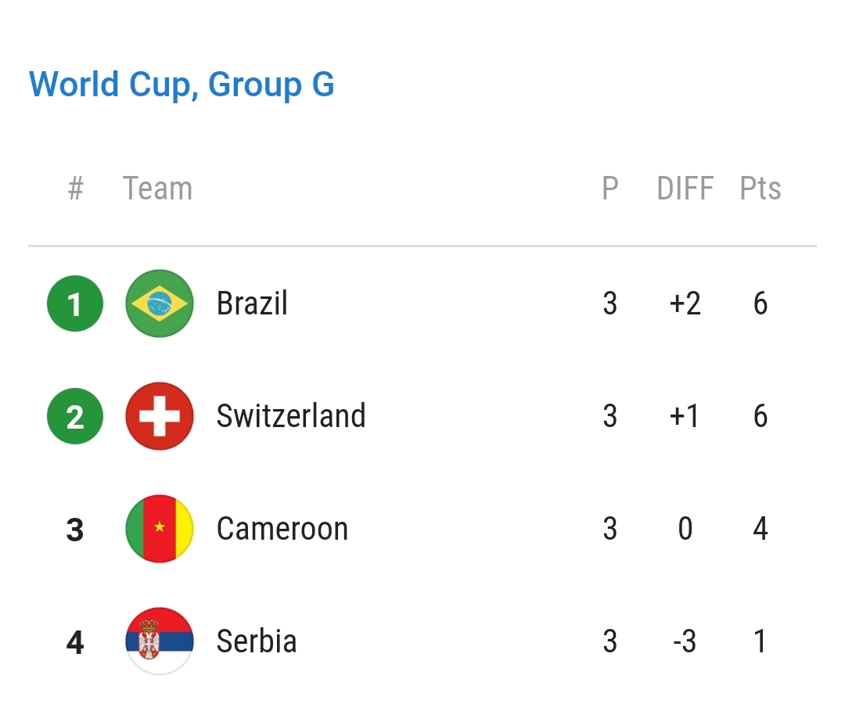This screenshot has width=845, height=704.
Task: Click the Switzerland flag icon
Action: (160, 416)
